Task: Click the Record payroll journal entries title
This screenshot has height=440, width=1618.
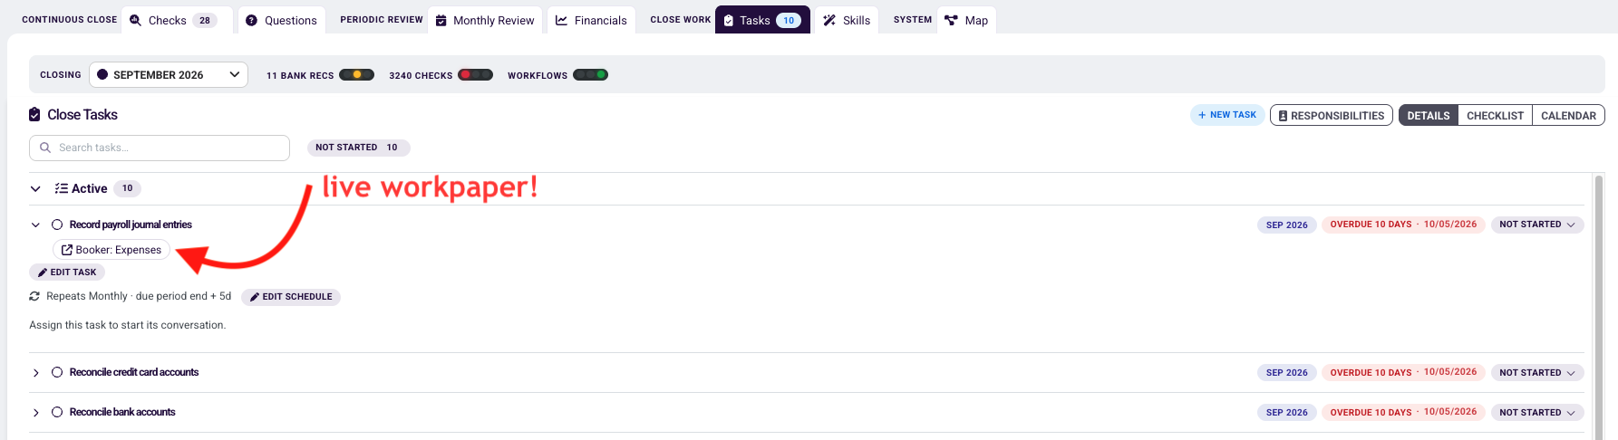Action: [x=131, y=225]
